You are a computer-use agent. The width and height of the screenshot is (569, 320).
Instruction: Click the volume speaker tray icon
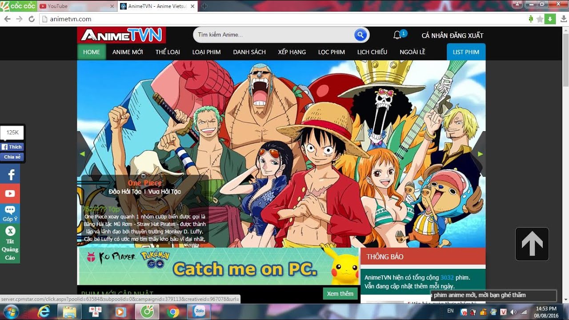point(513,312)
